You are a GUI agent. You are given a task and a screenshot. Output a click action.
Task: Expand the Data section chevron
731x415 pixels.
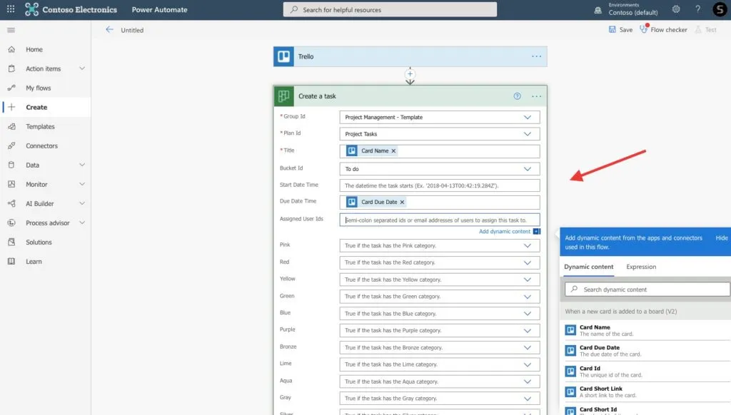pos(82,165)
